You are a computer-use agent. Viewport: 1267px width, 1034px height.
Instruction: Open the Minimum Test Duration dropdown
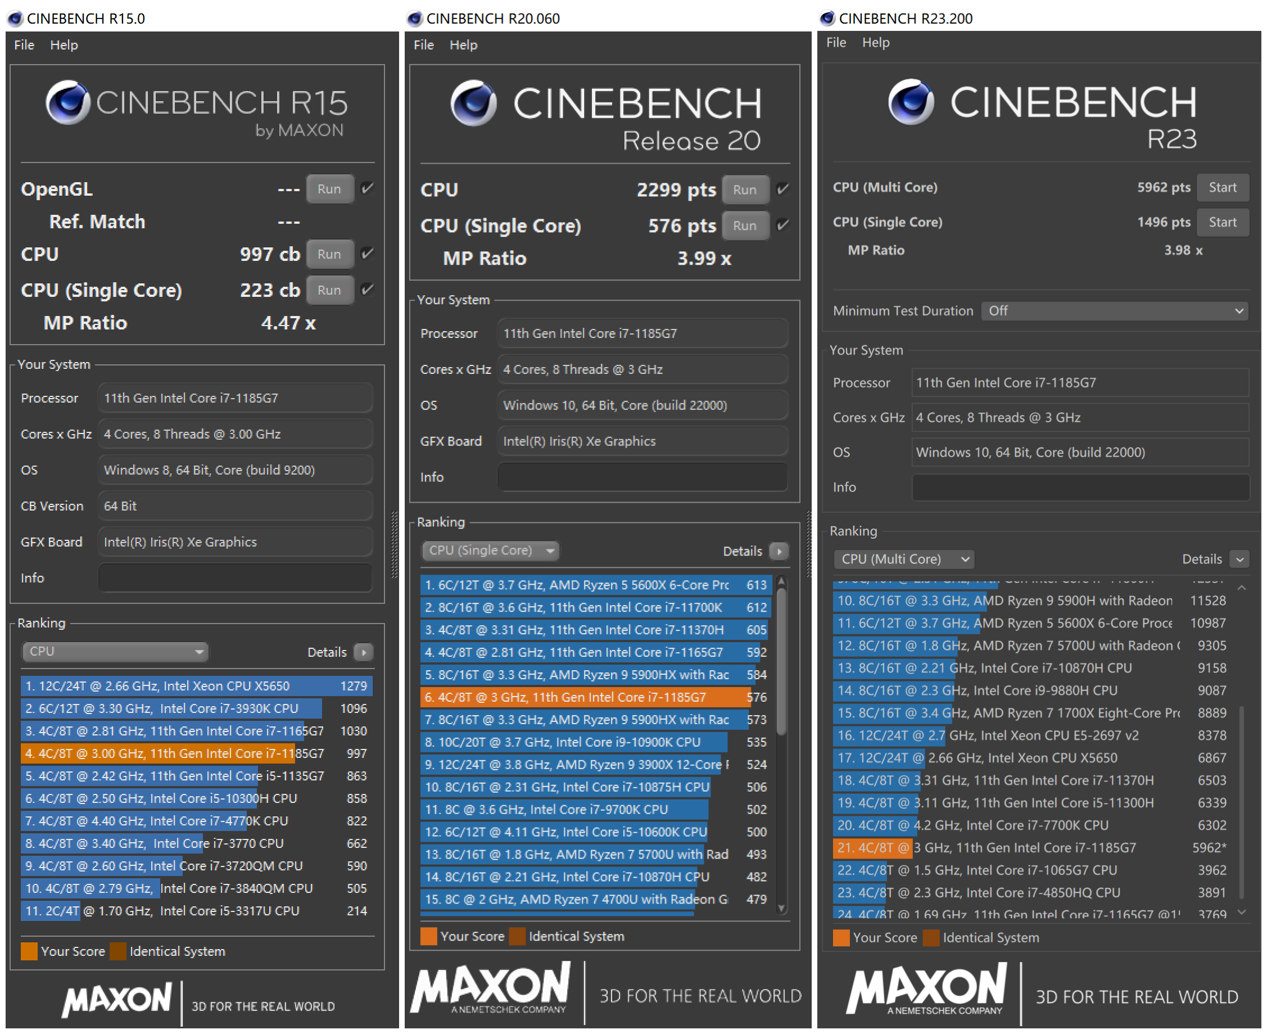click(1114, 311)
